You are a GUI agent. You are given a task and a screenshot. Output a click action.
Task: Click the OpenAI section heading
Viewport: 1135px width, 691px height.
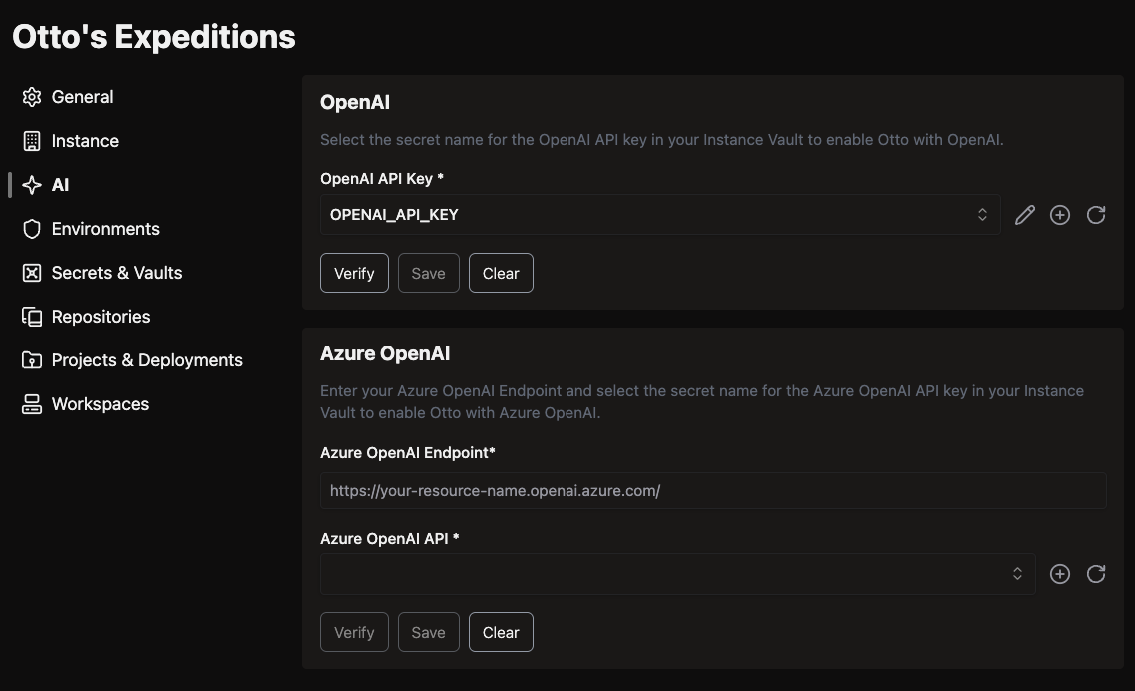(355, 102)
